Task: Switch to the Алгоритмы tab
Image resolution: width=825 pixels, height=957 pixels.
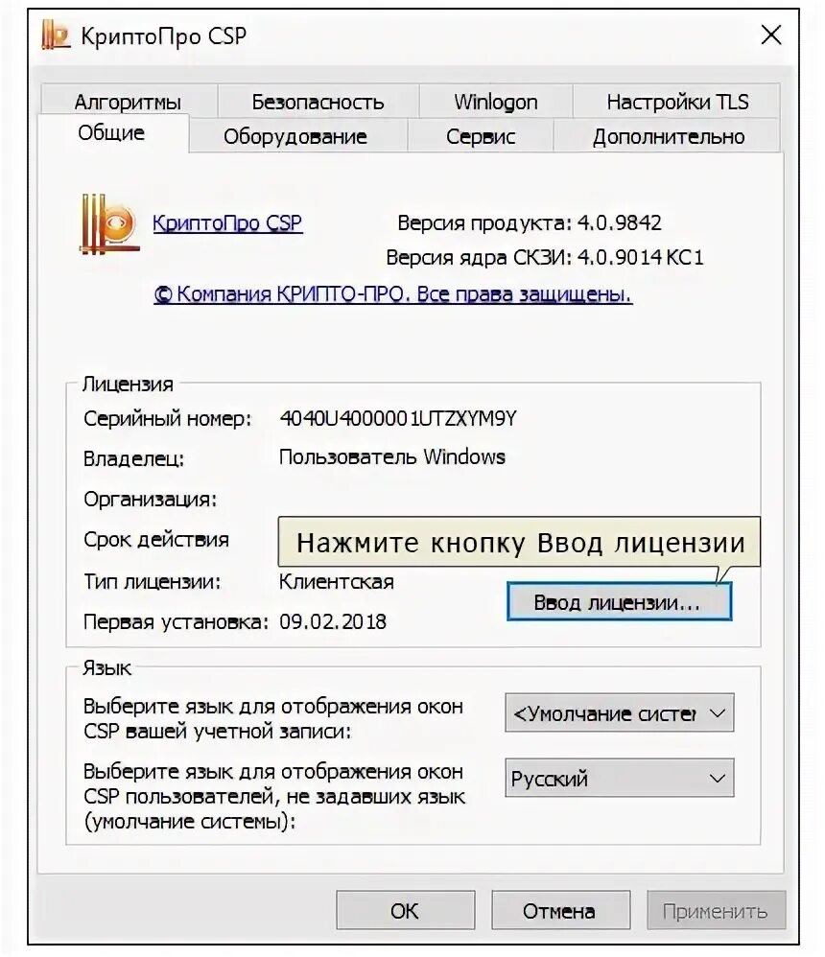Action: click(129, 102)
